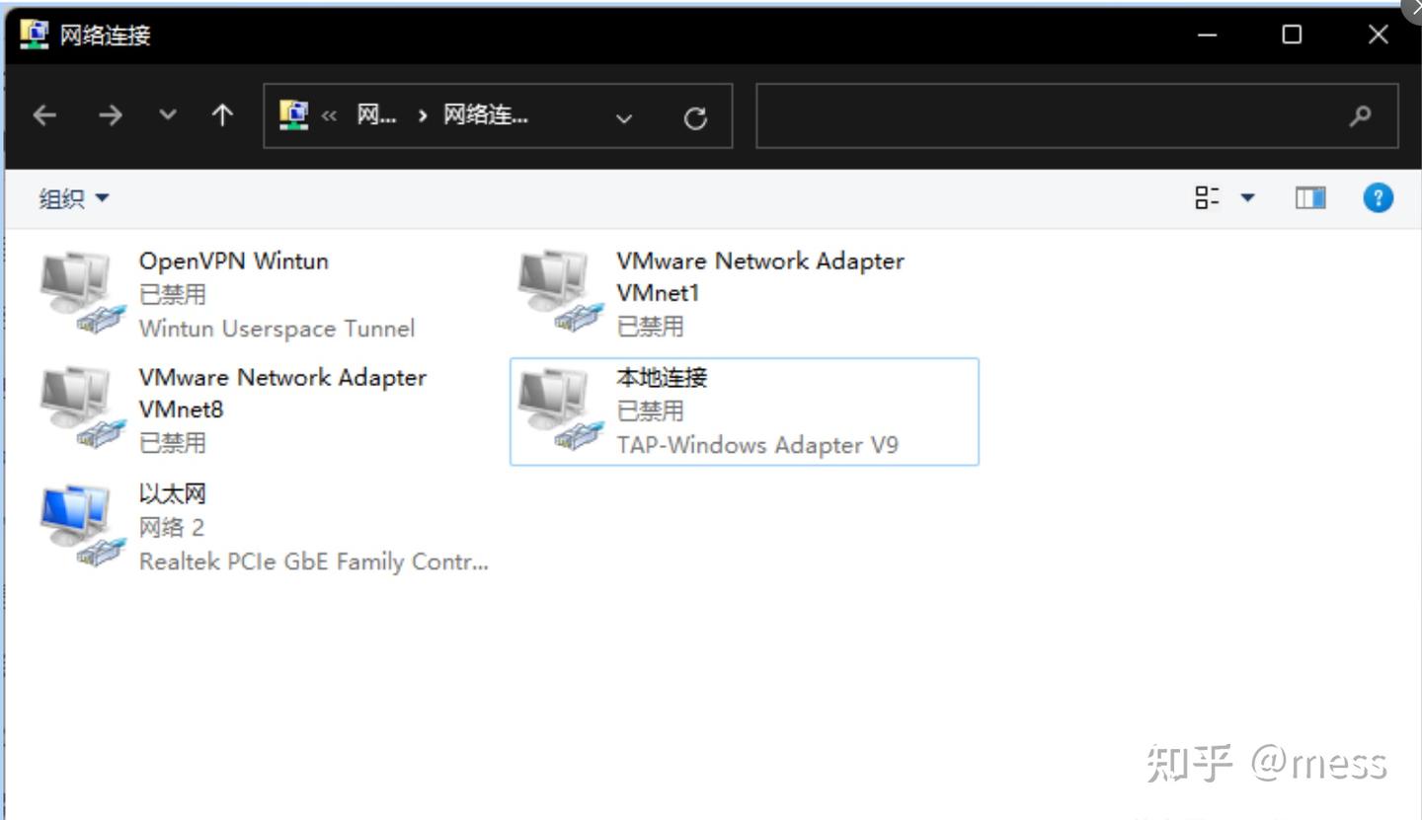Open the recent locations dropdown arrow
Screen dimensions: 1422x820
(x=168, y=115)
